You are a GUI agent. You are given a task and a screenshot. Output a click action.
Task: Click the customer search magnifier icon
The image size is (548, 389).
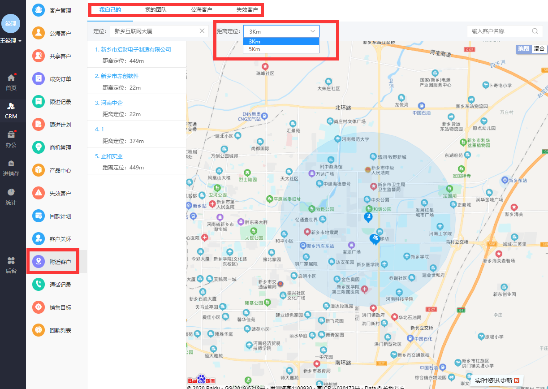[535, 31]
